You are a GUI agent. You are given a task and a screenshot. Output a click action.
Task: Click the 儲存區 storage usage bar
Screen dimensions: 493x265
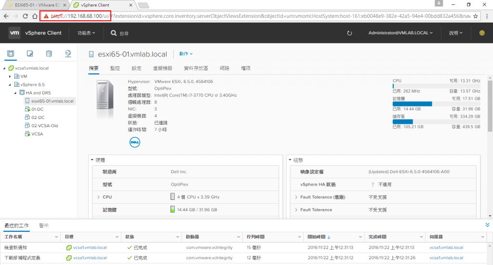436,121
